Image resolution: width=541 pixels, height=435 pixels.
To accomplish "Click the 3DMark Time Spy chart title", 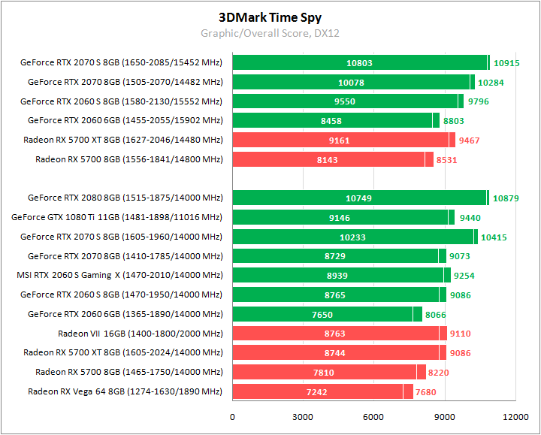I will point(270,17).
